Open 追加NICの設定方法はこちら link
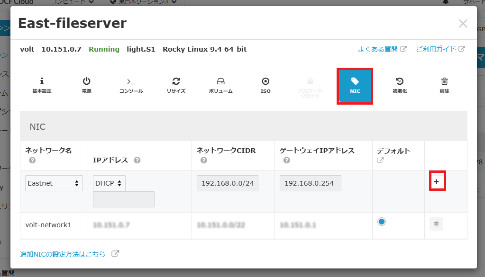 (63, 254)
